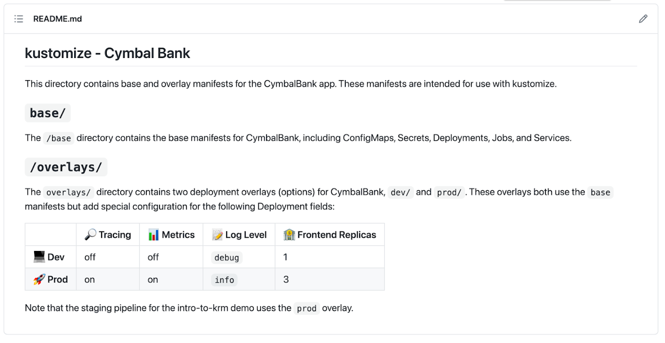665x343 pixels.
Task: Click the bar chart emoji beside Metrics
Action: click(x=153, y=235)
